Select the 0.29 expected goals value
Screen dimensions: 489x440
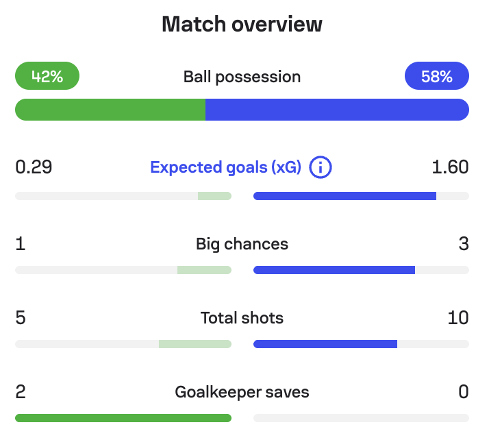click(34, 167)
